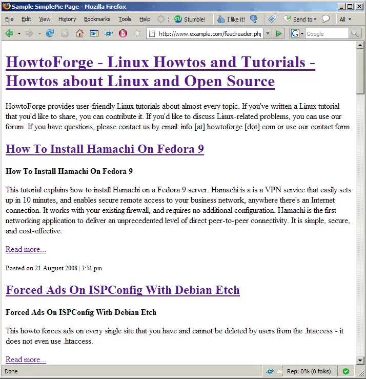Click the green Go button beside URL bar

tap(278, 34)
